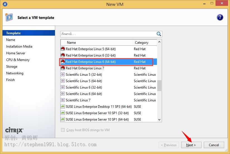Go to the Installation Media step
The image size is (230, 154).
(x=19, y=47)
